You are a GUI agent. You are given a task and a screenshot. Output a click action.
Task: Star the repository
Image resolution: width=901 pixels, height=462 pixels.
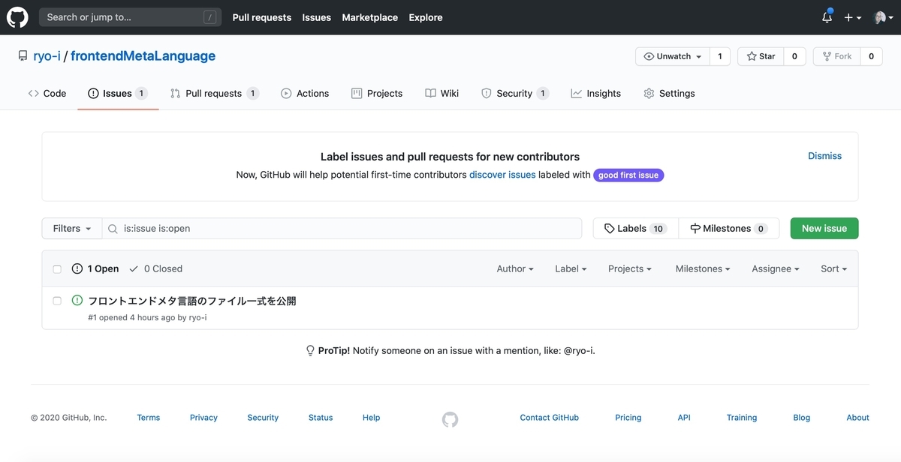tap(761, 56)
